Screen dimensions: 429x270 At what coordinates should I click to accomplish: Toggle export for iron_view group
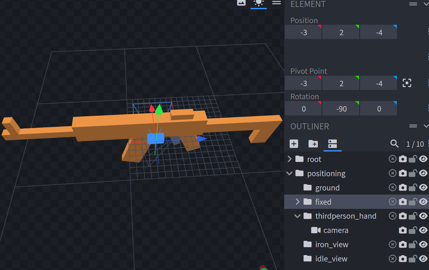click(x=393, y=244)
